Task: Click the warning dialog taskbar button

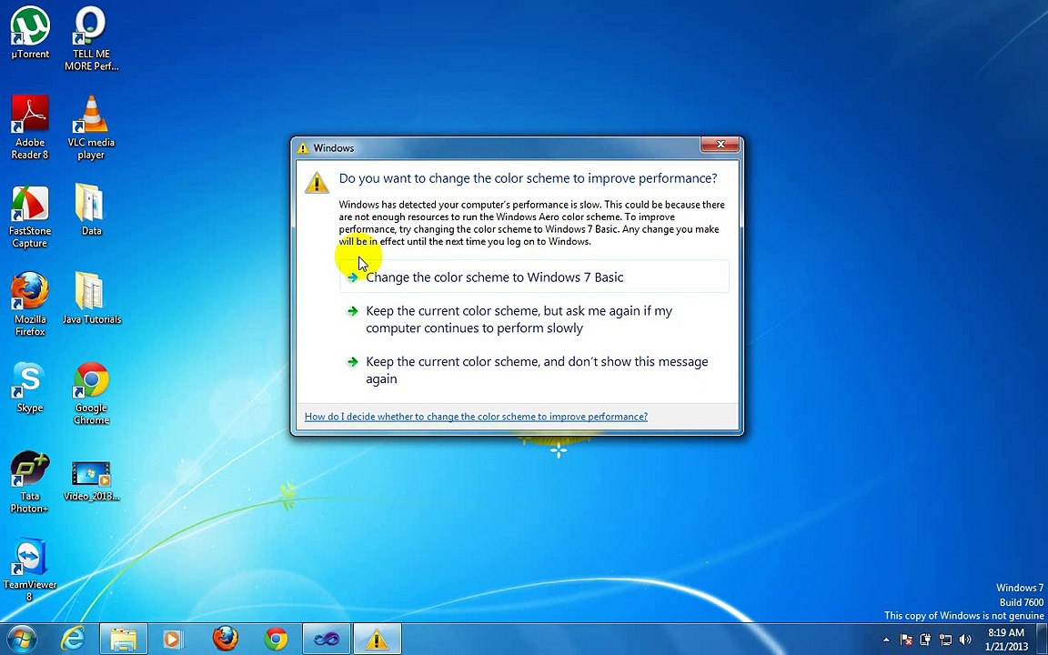Action: point(377,639)
